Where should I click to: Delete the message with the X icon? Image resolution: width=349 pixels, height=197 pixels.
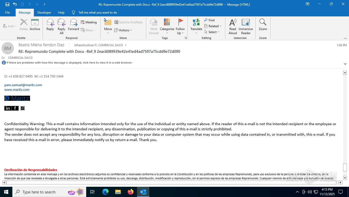tap(24, 25)
